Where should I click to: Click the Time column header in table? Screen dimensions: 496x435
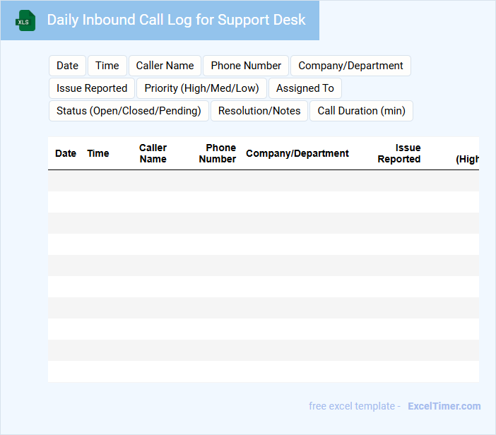coord(98,153)
